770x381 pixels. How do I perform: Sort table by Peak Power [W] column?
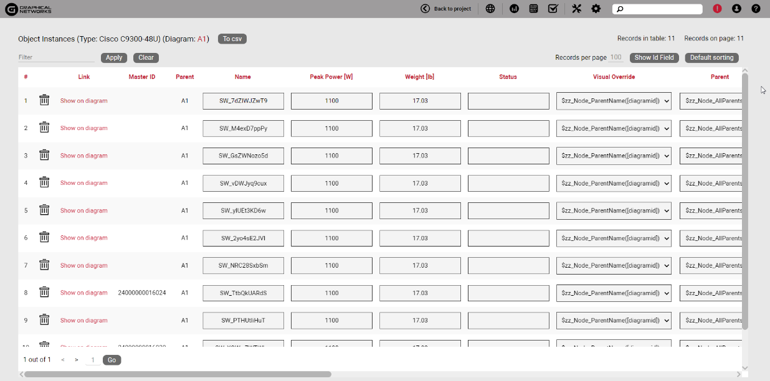tap(331, 77)
